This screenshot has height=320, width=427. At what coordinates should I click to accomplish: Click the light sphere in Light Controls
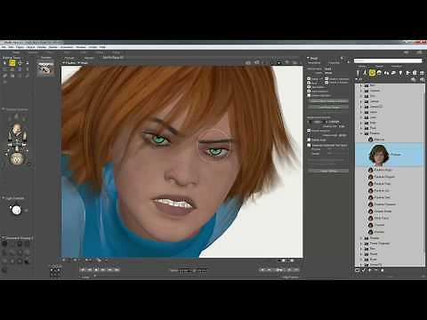[x=16, y=210]
